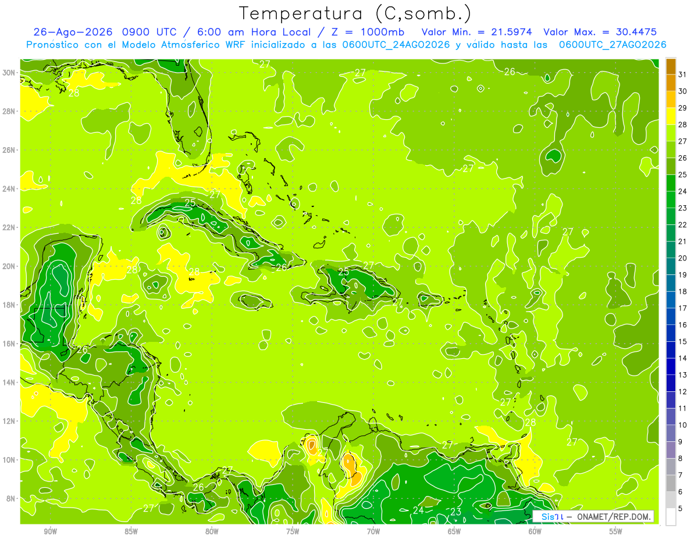Viewport: 698px width, 539px height.
Task: Click the '15' value on the color scale
Action: point(683,342)
